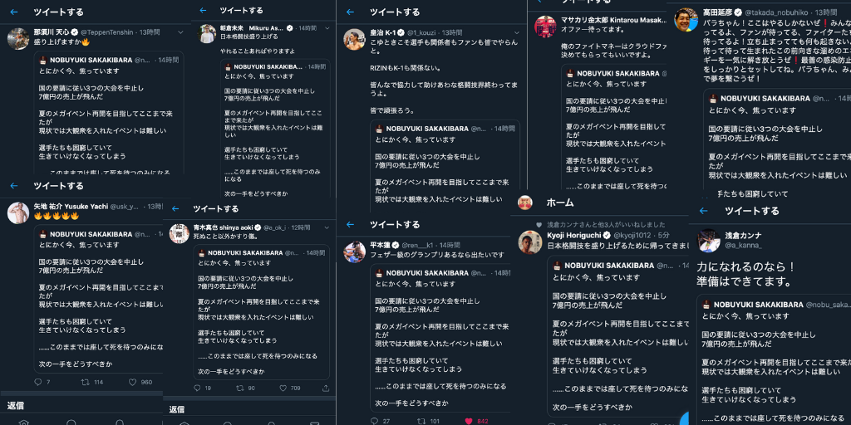The width and height of the screenshot is (851, 425).
Task: Expand options chevron on 朝倉未来 tweet
Action: coord(327,27)
